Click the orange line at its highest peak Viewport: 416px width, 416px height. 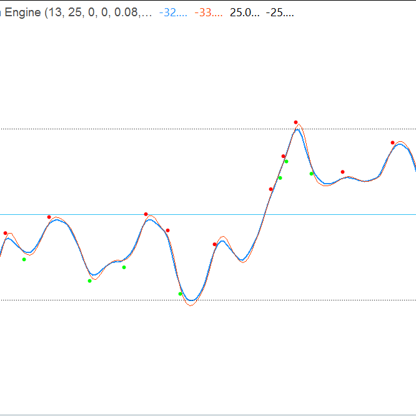pos(299,125)
